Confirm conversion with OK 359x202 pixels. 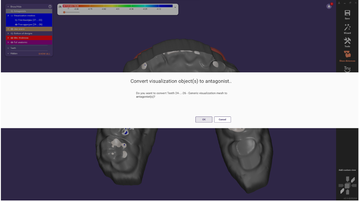[204, 120]
